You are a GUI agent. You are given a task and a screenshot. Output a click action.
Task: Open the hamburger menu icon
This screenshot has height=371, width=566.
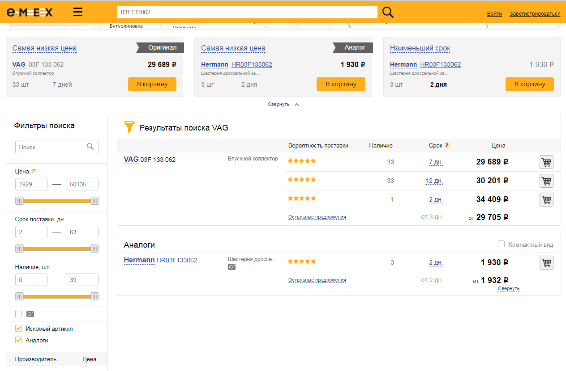tap(78, 12)
